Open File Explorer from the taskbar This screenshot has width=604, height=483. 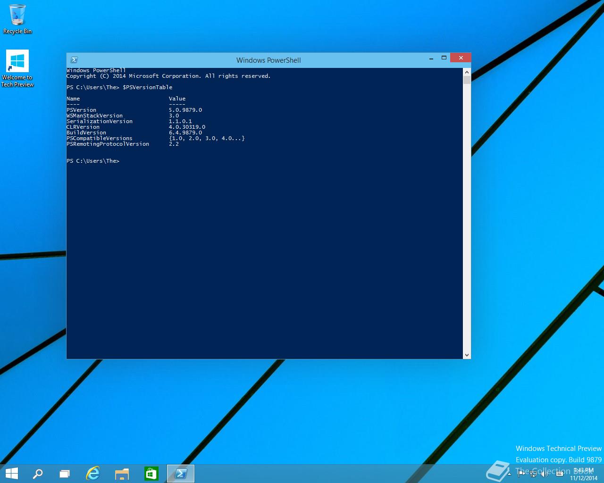coord(122,474)
